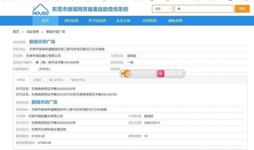Viewport: 254px width, 150px height.
Task: Click qualification number 粤（莞）房开证字暂1001630号
Action: (57, 62)
